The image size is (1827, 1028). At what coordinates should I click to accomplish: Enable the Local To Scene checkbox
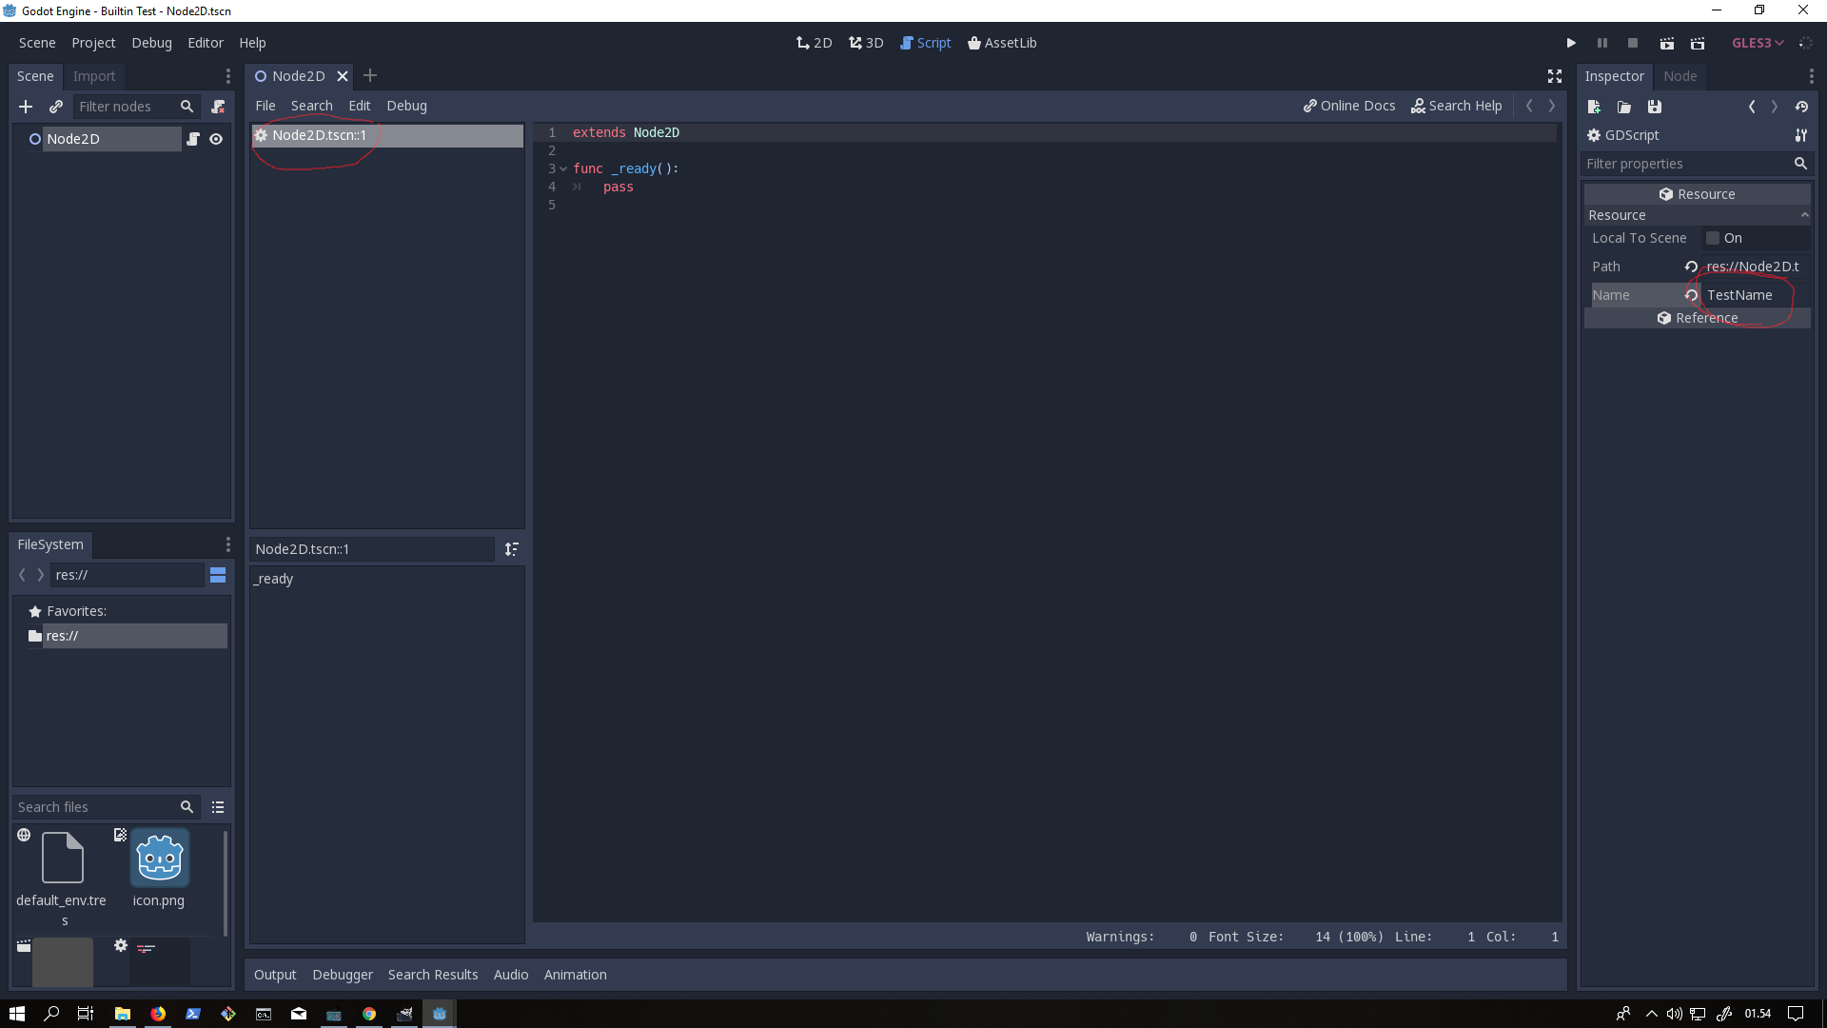tap(1713, 238)
